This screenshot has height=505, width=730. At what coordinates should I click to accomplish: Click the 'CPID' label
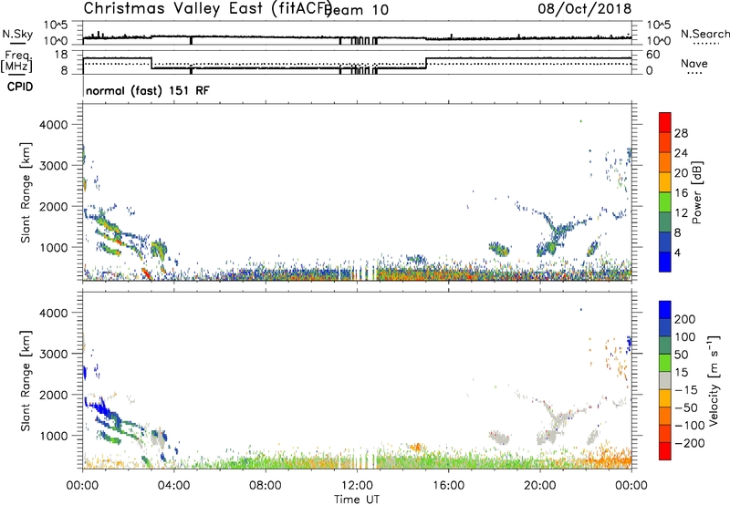point(20,87)
